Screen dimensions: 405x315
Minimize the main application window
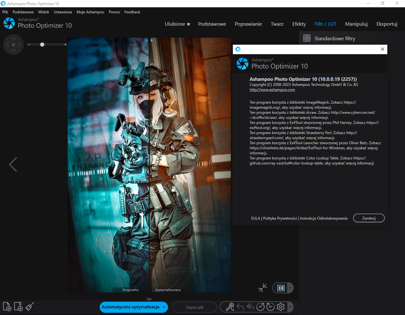tap(368, 4)
